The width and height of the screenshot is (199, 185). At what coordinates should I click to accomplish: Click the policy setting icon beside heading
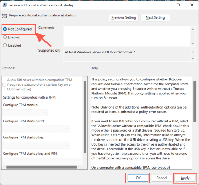4,16
